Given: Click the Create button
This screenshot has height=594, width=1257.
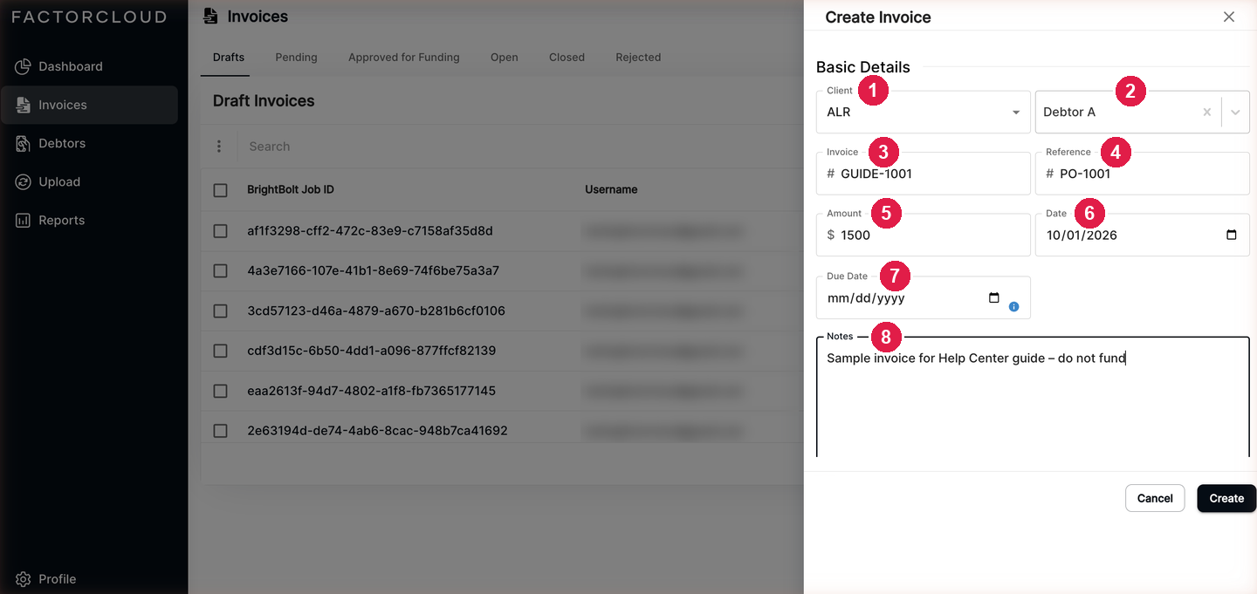Looking at the screenshot, I should pos(1226,498).
